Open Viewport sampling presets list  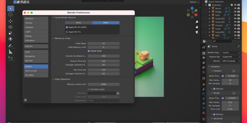click(x=234, y=71)
